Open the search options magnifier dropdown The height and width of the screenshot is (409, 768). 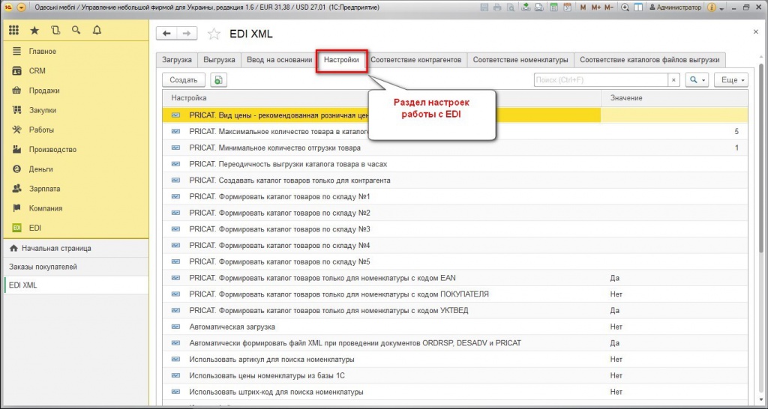697,79
